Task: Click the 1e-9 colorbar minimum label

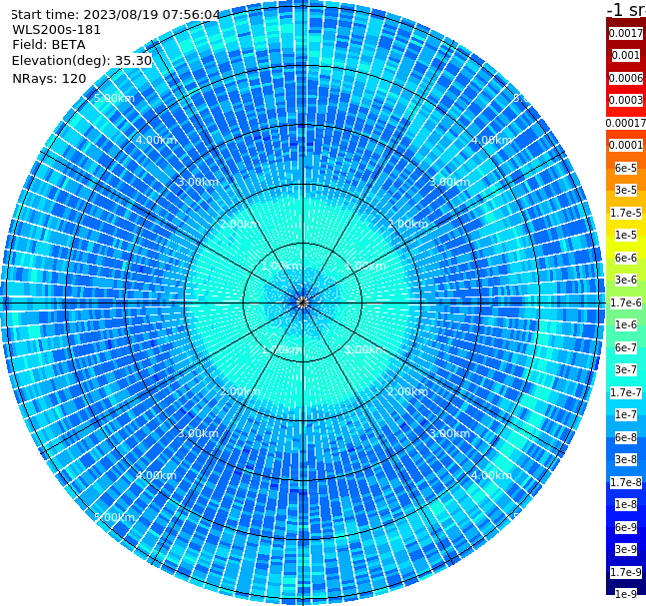Action: coord(626,594)
